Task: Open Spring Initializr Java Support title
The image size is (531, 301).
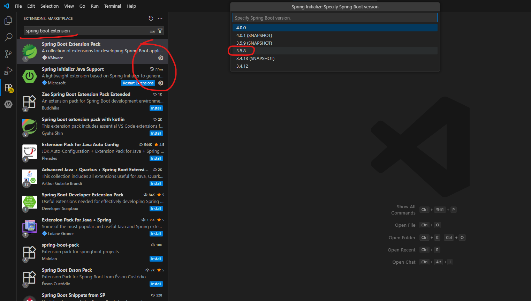Action: pyautogui.click(x=73, y=69)
